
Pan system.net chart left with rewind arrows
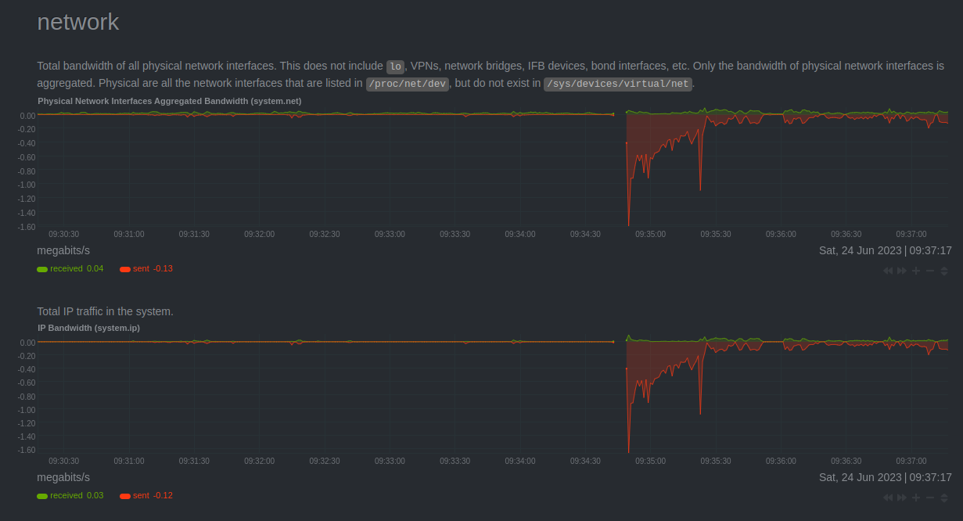click(x=888, y=271)
